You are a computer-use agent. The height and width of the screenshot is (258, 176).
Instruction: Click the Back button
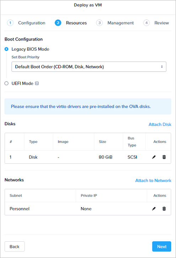15,247
